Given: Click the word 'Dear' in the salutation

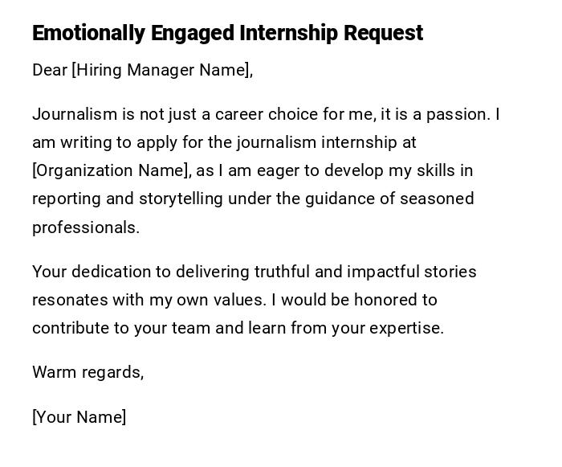Looking at the screenshot, I should pos(50,71).
